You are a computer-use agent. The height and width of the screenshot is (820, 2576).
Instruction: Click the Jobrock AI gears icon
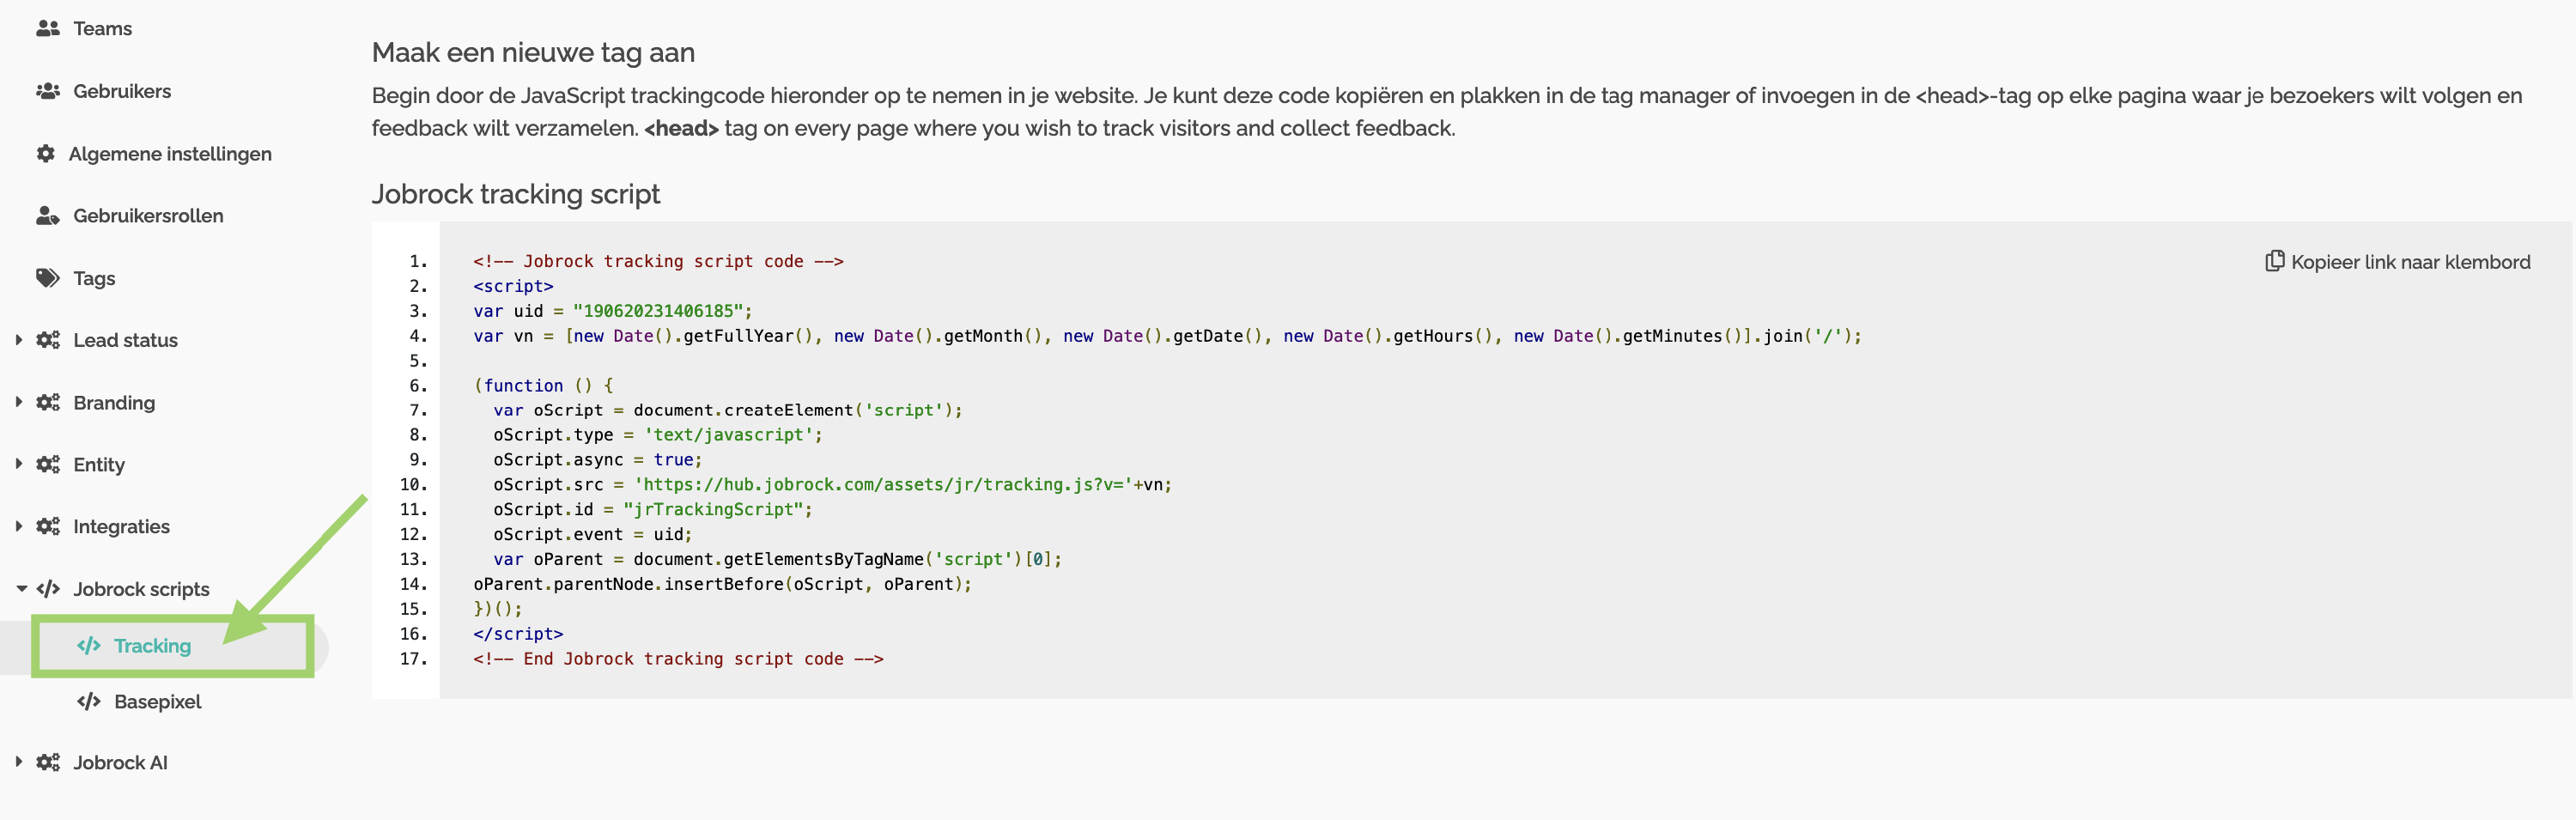click(48, 762)
